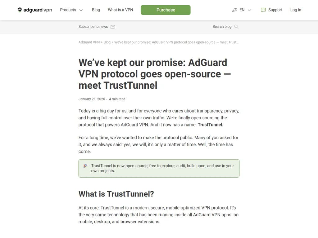Click the party popper icon in the callout box
The height and width of the screenshot is (238, 318).
[85, 165]
